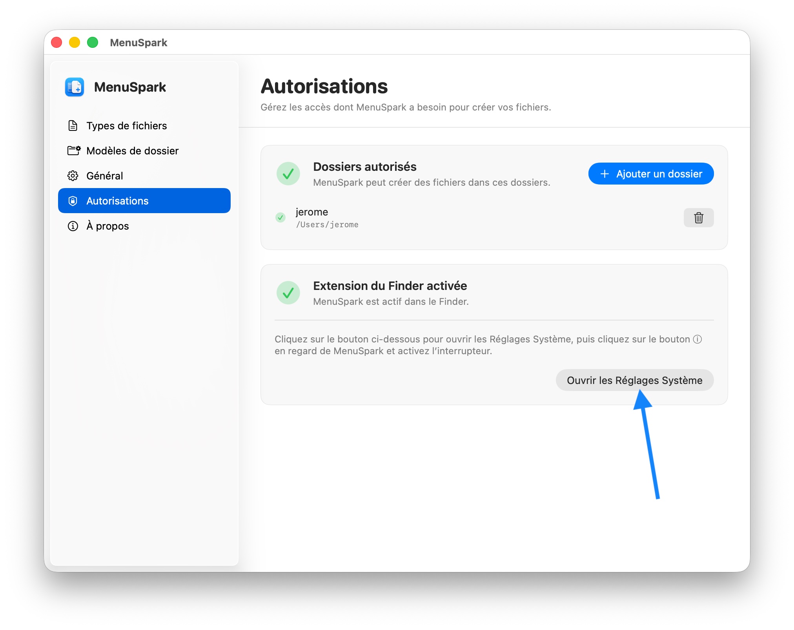Click the Modèles de dossier folder icon
This screenshot has width=794, height=630.
click(74, 150)
